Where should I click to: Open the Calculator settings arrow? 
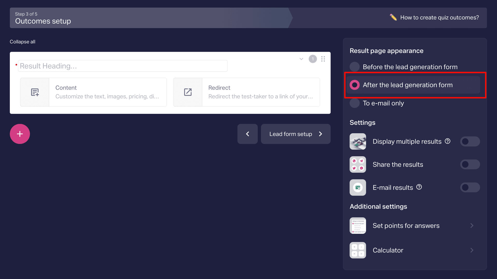click(x=472, y=250)
